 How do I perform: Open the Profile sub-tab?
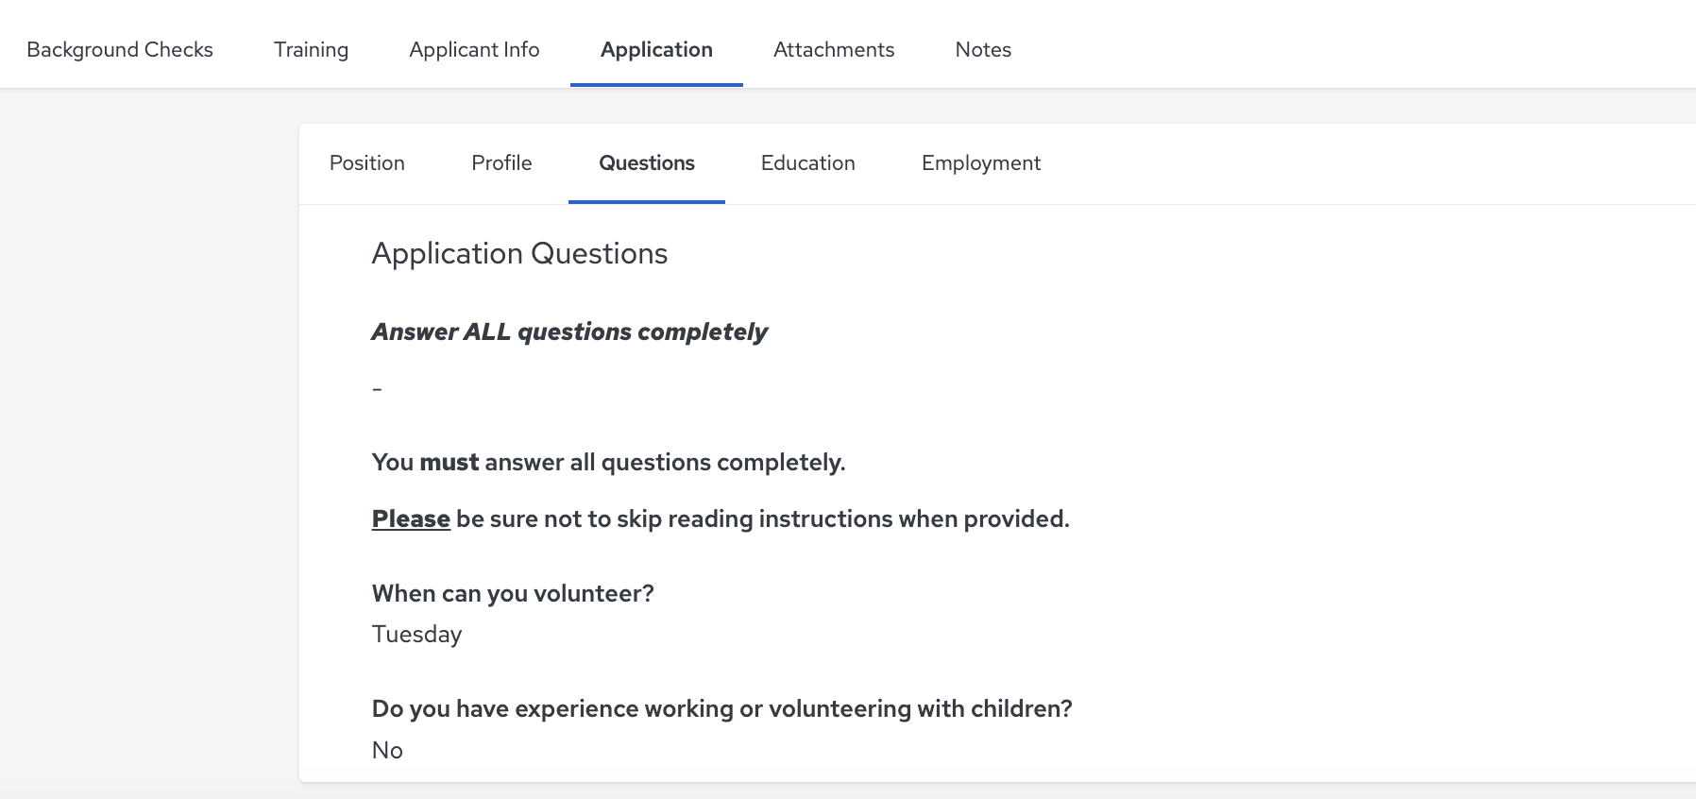(x=501, y=163)
